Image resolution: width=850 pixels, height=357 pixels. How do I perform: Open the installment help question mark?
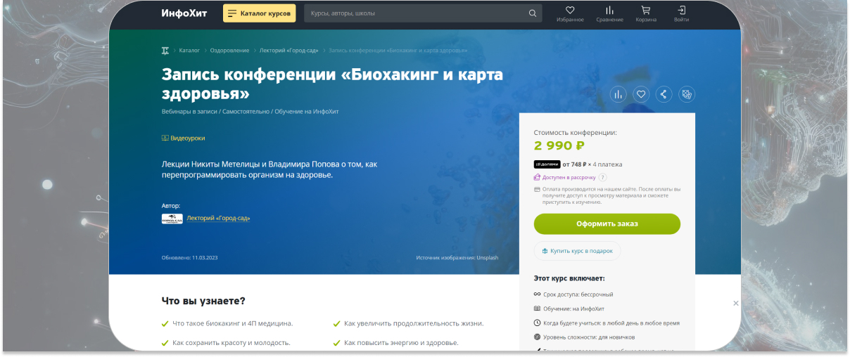(602, 178)
